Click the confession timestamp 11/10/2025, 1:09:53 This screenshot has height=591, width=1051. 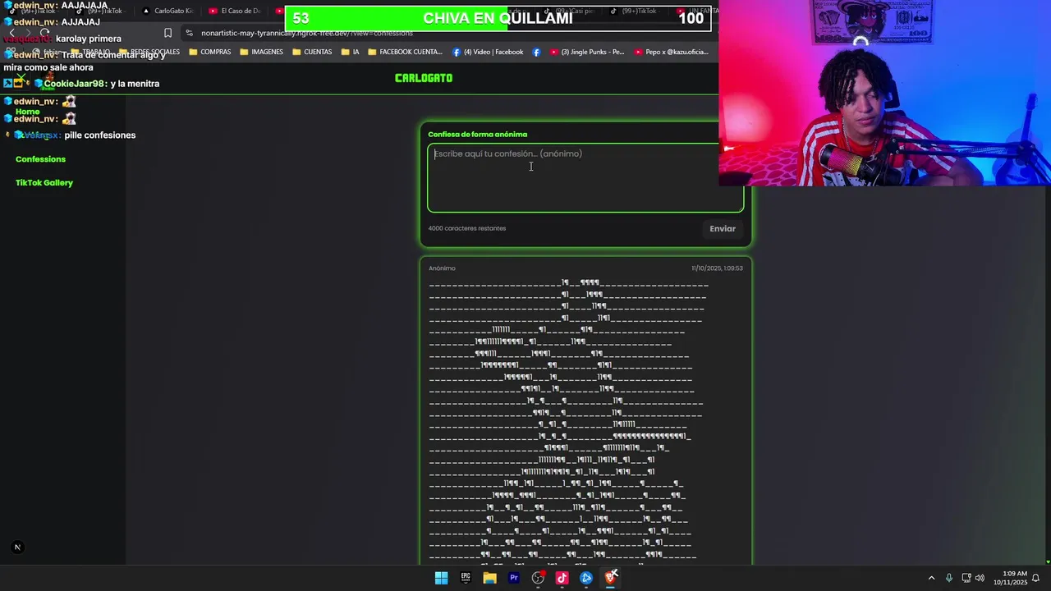pyautogui.click(x=717, y=268)
